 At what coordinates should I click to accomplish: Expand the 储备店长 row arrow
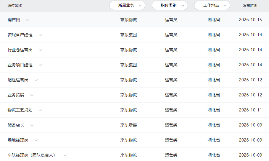point(32,125)
